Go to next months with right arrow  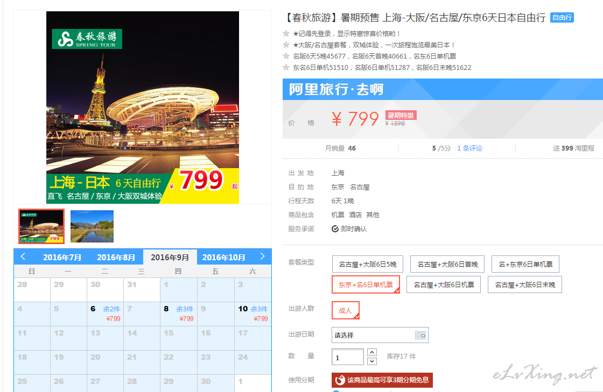(x=262, y=256)
